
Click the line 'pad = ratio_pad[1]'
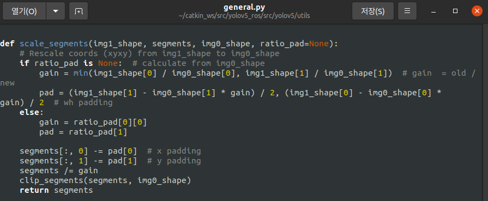coord(83,132)
